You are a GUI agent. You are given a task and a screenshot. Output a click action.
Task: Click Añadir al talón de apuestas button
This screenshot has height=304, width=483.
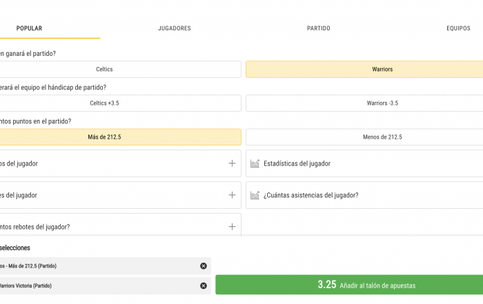[x=349, y=285]
